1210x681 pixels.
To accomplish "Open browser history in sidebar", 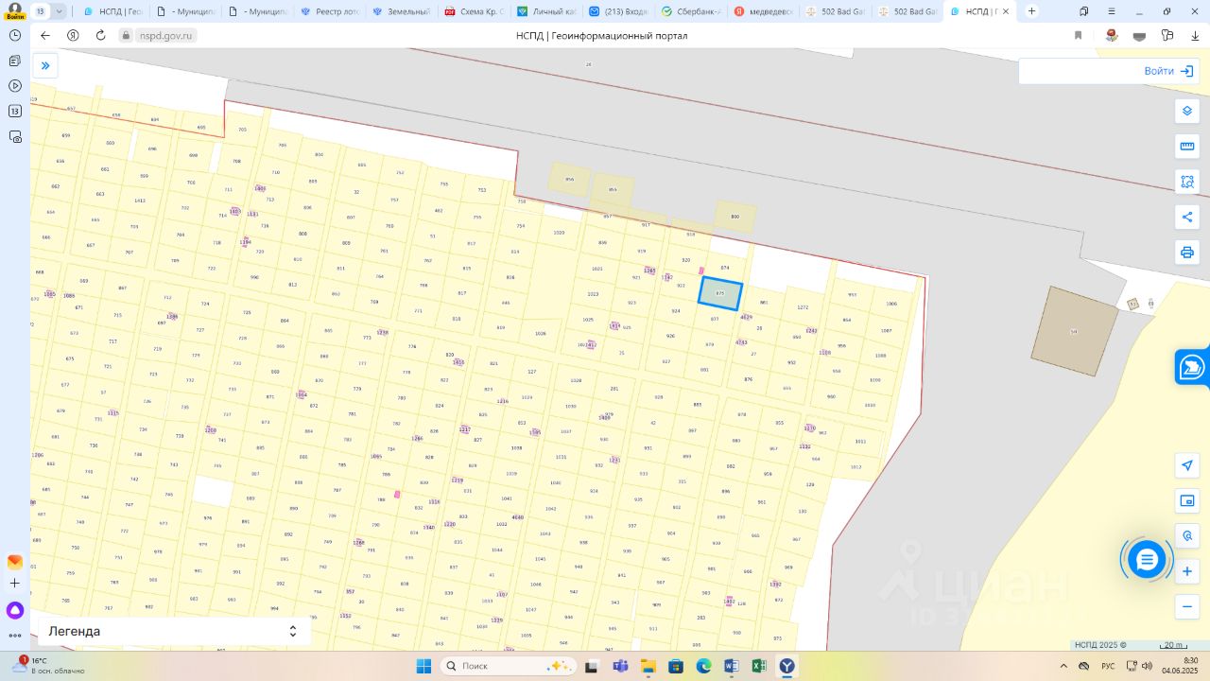I will tap(14, 35).
